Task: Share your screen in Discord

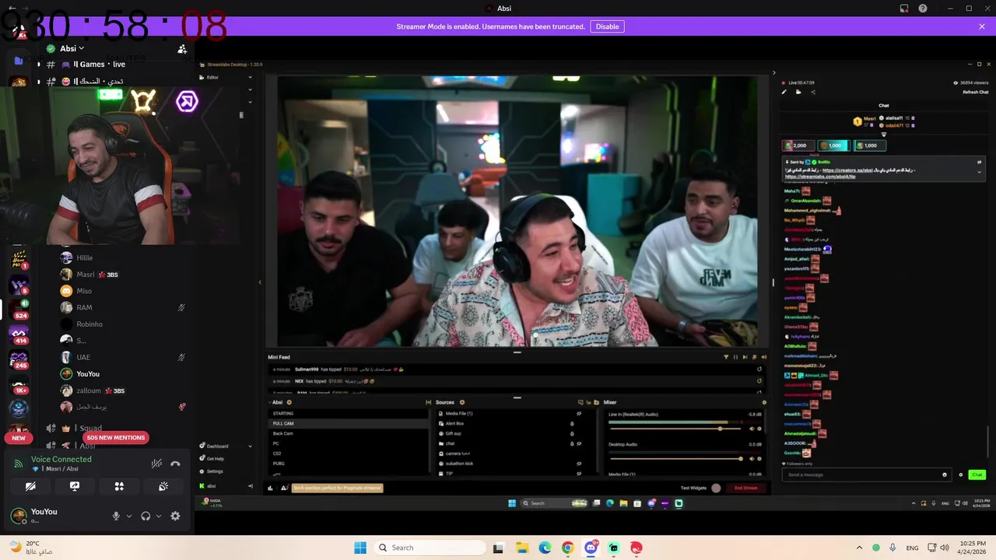Action: click(75, 486)
